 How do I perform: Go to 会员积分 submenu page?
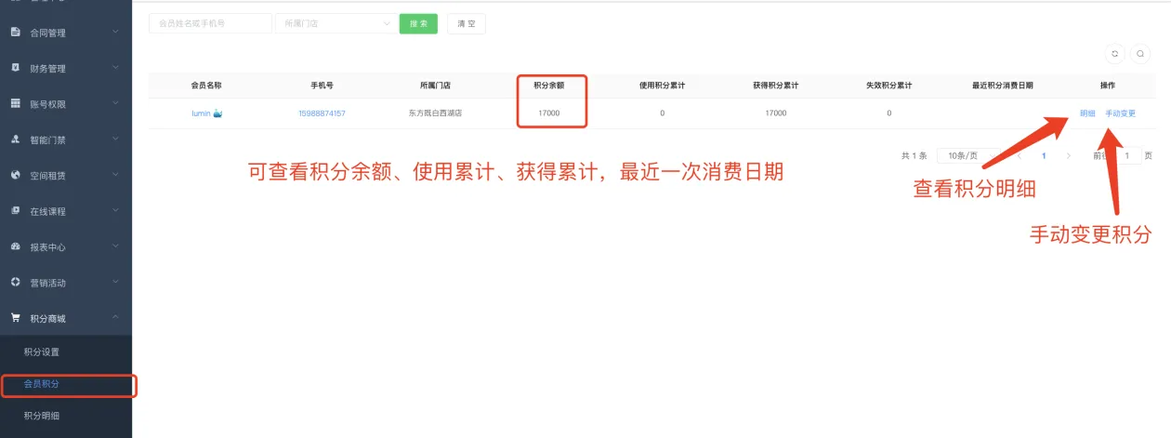42,384
